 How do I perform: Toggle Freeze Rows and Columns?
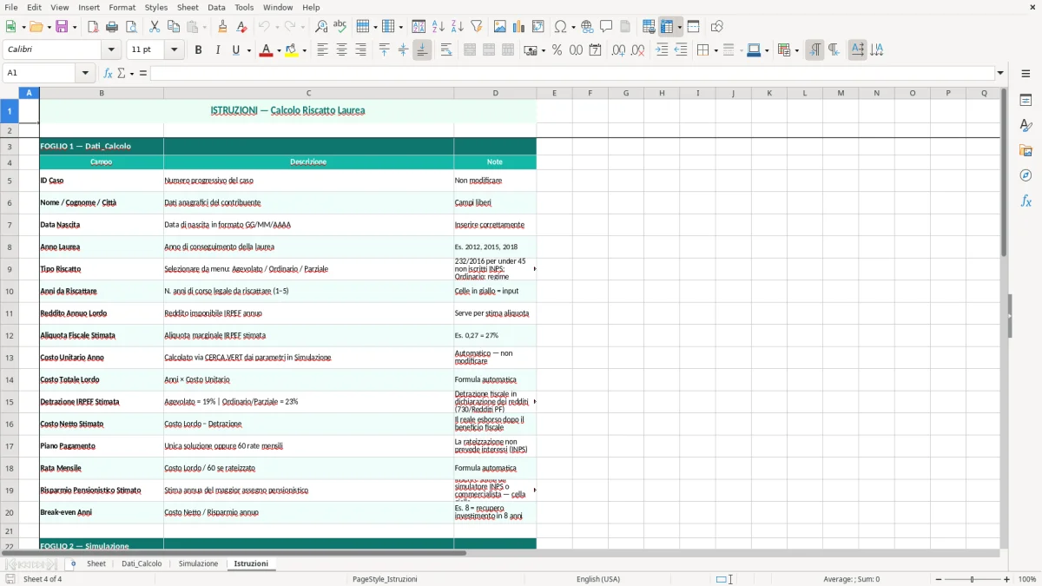tap(669, 27)
